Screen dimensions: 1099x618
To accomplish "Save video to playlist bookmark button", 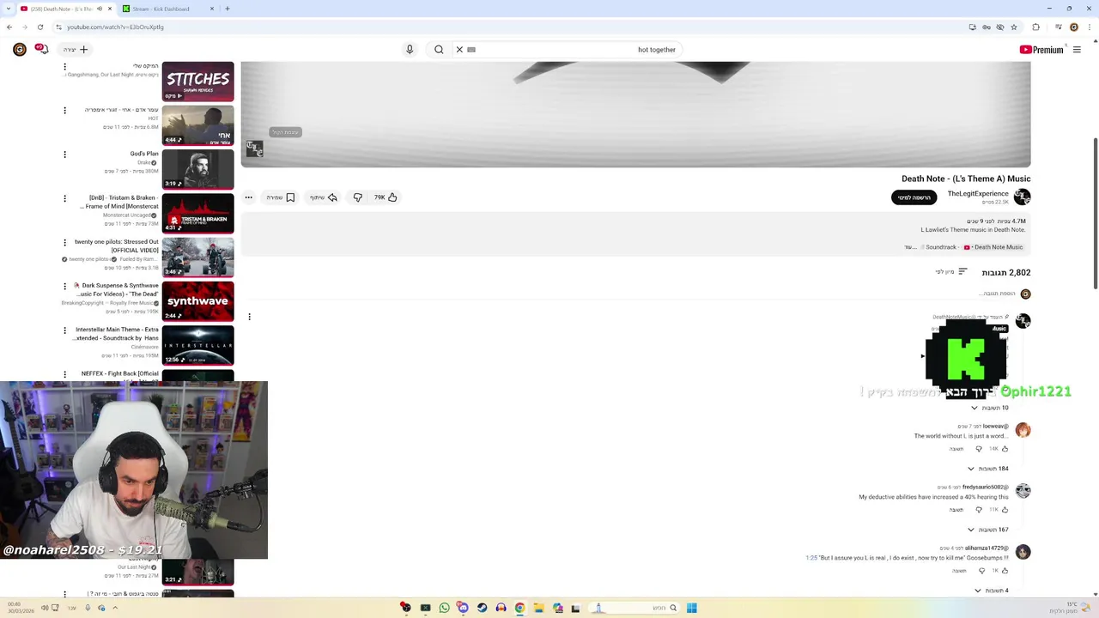I will [x=281, y=197].
